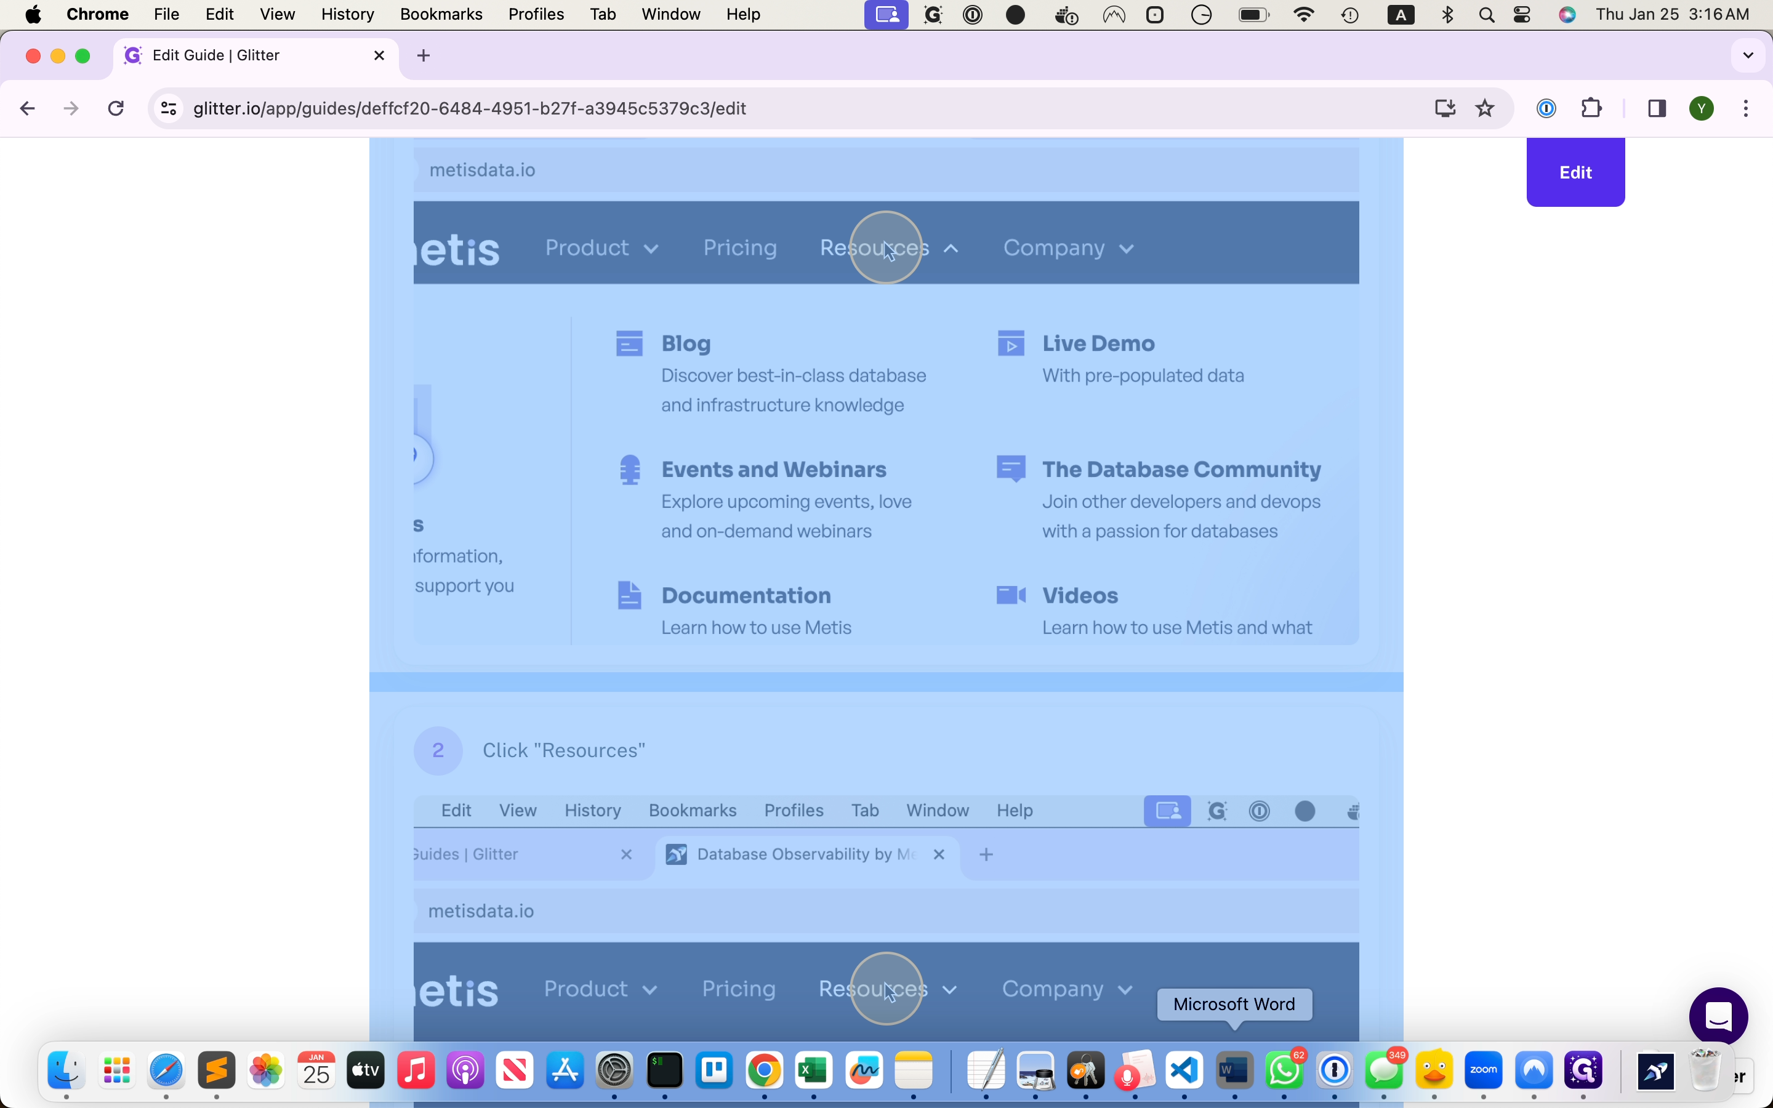This screenshot has width=1773, height=1108.
Task: Open Trello from the Dock
Action: tap(715, 1071)
